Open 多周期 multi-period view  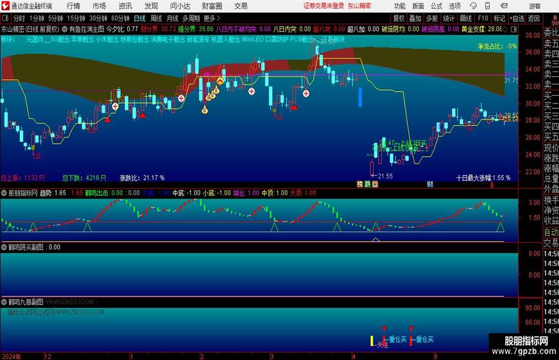pyautogui.click(x=191, y=18)
